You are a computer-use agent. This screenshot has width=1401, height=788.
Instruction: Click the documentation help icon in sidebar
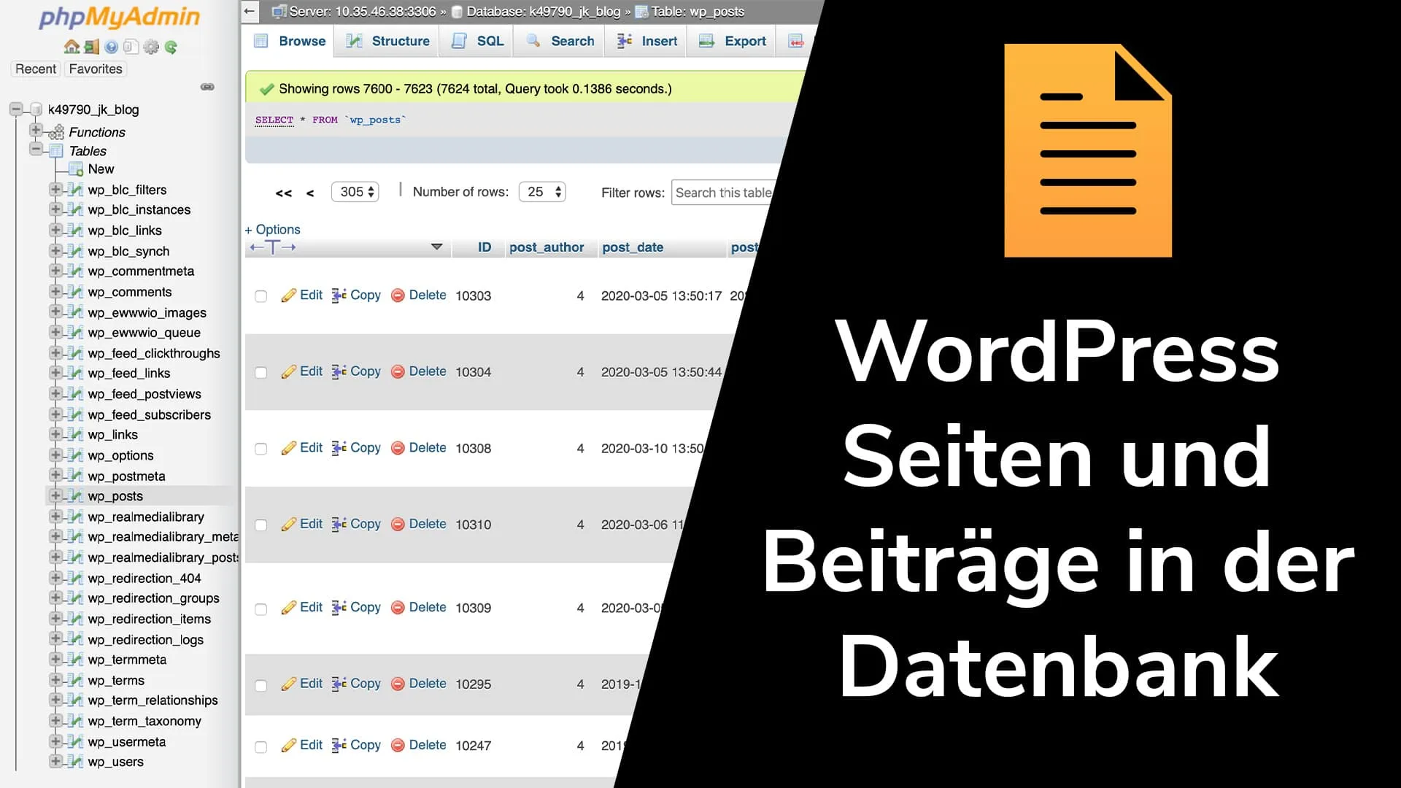[111, 47]
